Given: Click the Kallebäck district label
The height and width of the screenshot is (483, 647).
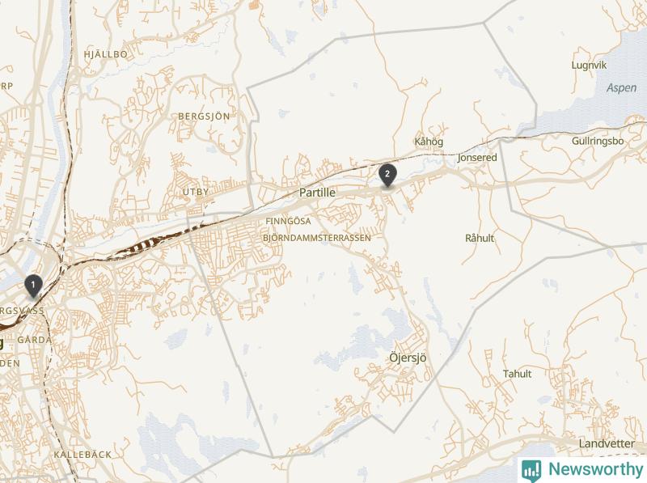Looking at the screenshot, I should (82, 455).
